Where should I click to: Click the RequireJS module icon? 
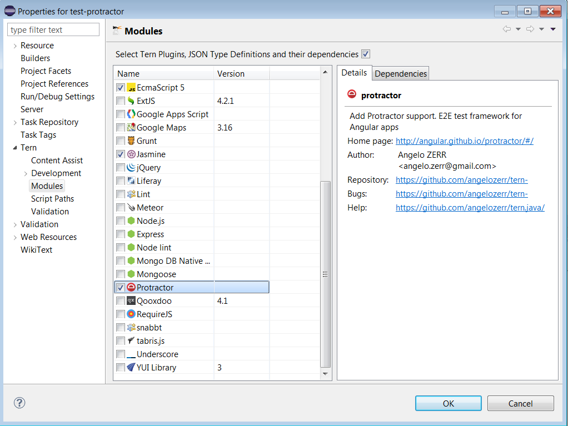coord(132,314)
